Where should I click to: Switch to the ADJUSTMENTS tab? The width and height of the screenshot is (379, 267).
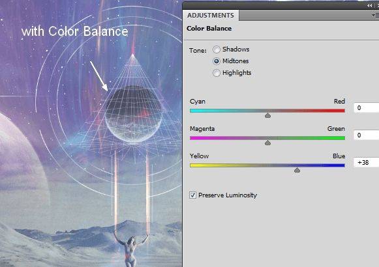click(x=211, y=16)
